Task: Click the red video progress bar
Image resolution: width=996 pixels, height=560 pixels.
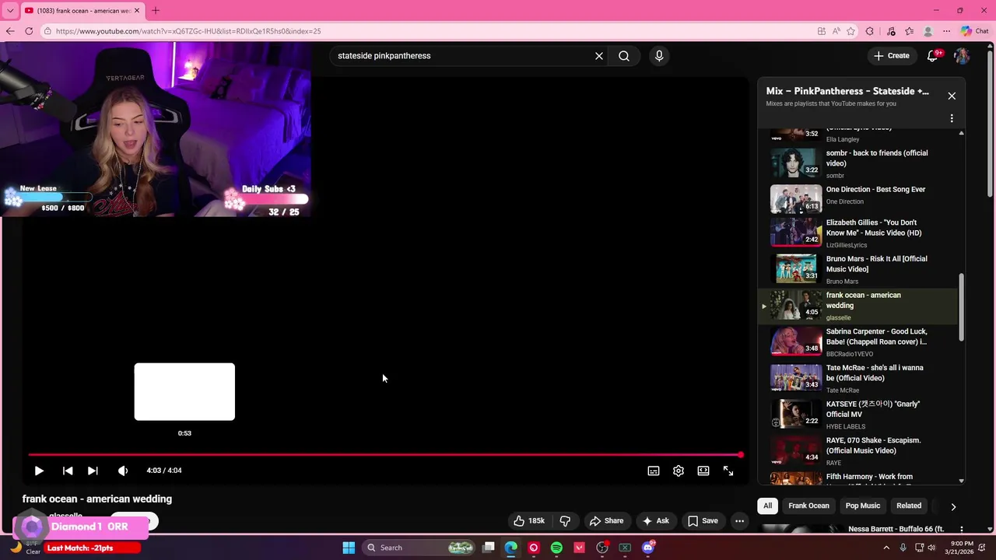Action: (385, 455)
